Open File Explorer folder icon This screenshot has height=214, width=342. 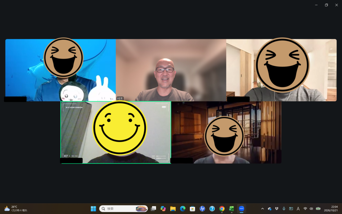(173, 209)
